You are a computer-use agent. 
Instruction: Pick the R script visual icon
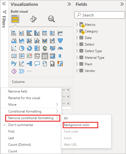(x=60, y=56)
